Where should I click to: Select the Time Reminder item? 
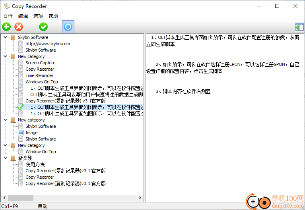pyautogui.click(x=39, y=75)
